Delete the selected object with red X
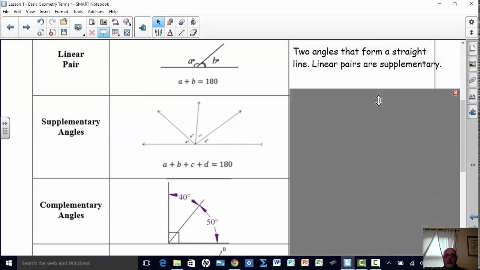The width and height of the screenshot is (480, 270). coord(92,33)
